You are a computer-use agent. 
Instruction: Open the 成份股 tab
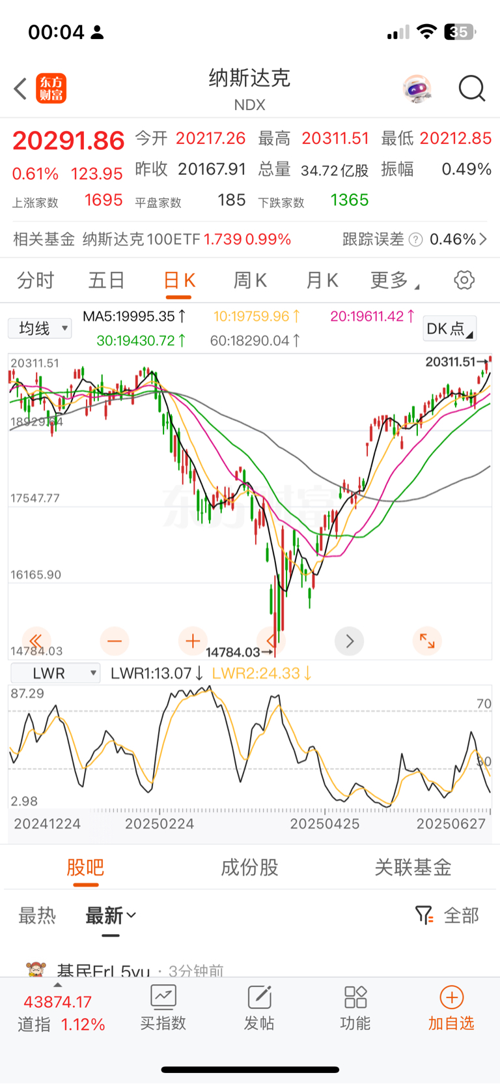pos(250,868)
